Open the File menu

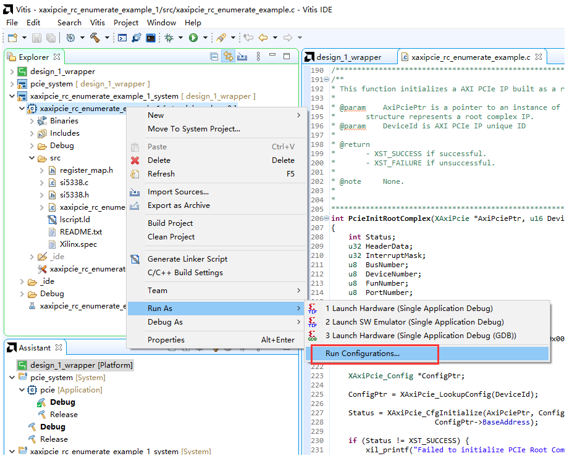click(12, 23)
